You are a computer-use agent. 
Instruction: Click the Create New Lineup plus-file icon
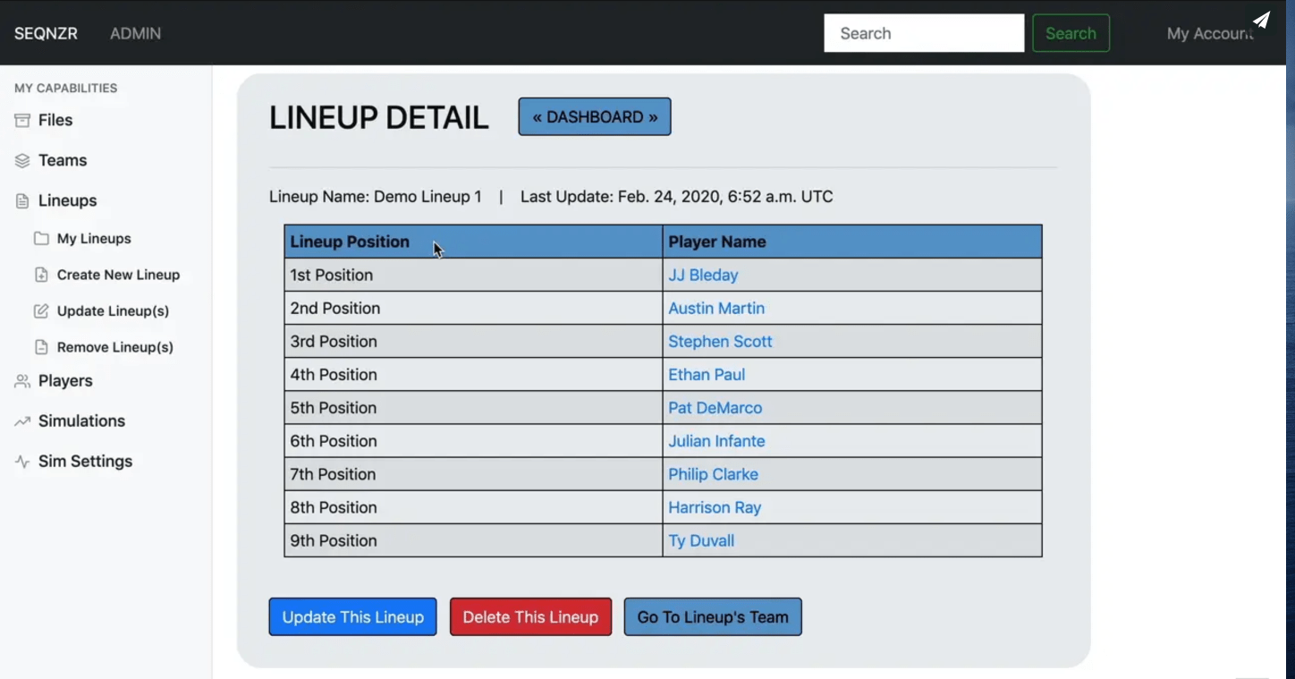click(41, 275)
